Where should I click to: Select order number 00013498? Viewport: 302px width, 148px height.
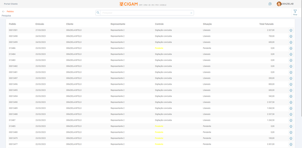(x=13, y=36)
